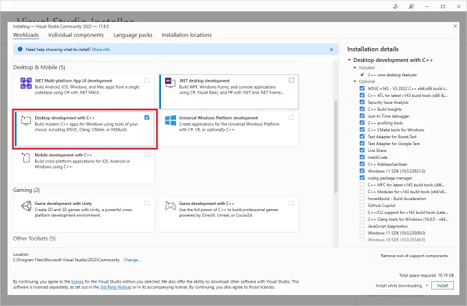The image size is (467, 306).
Task: Uncheck Live Share option
Action: coord(362,151)
